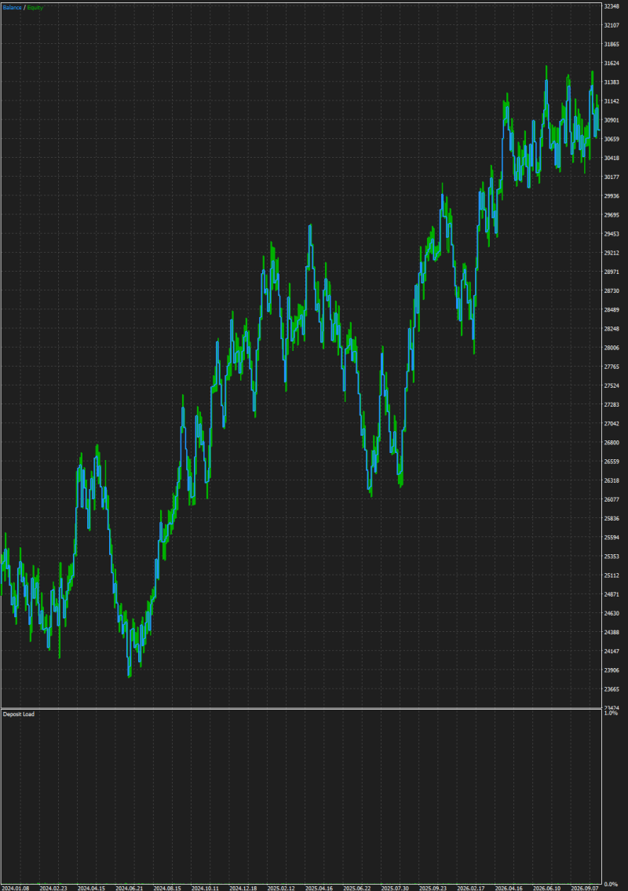Click the 2025.09.23 date label
The height and width of the screenshot is (891, 628).
click(x=433, y=888)
